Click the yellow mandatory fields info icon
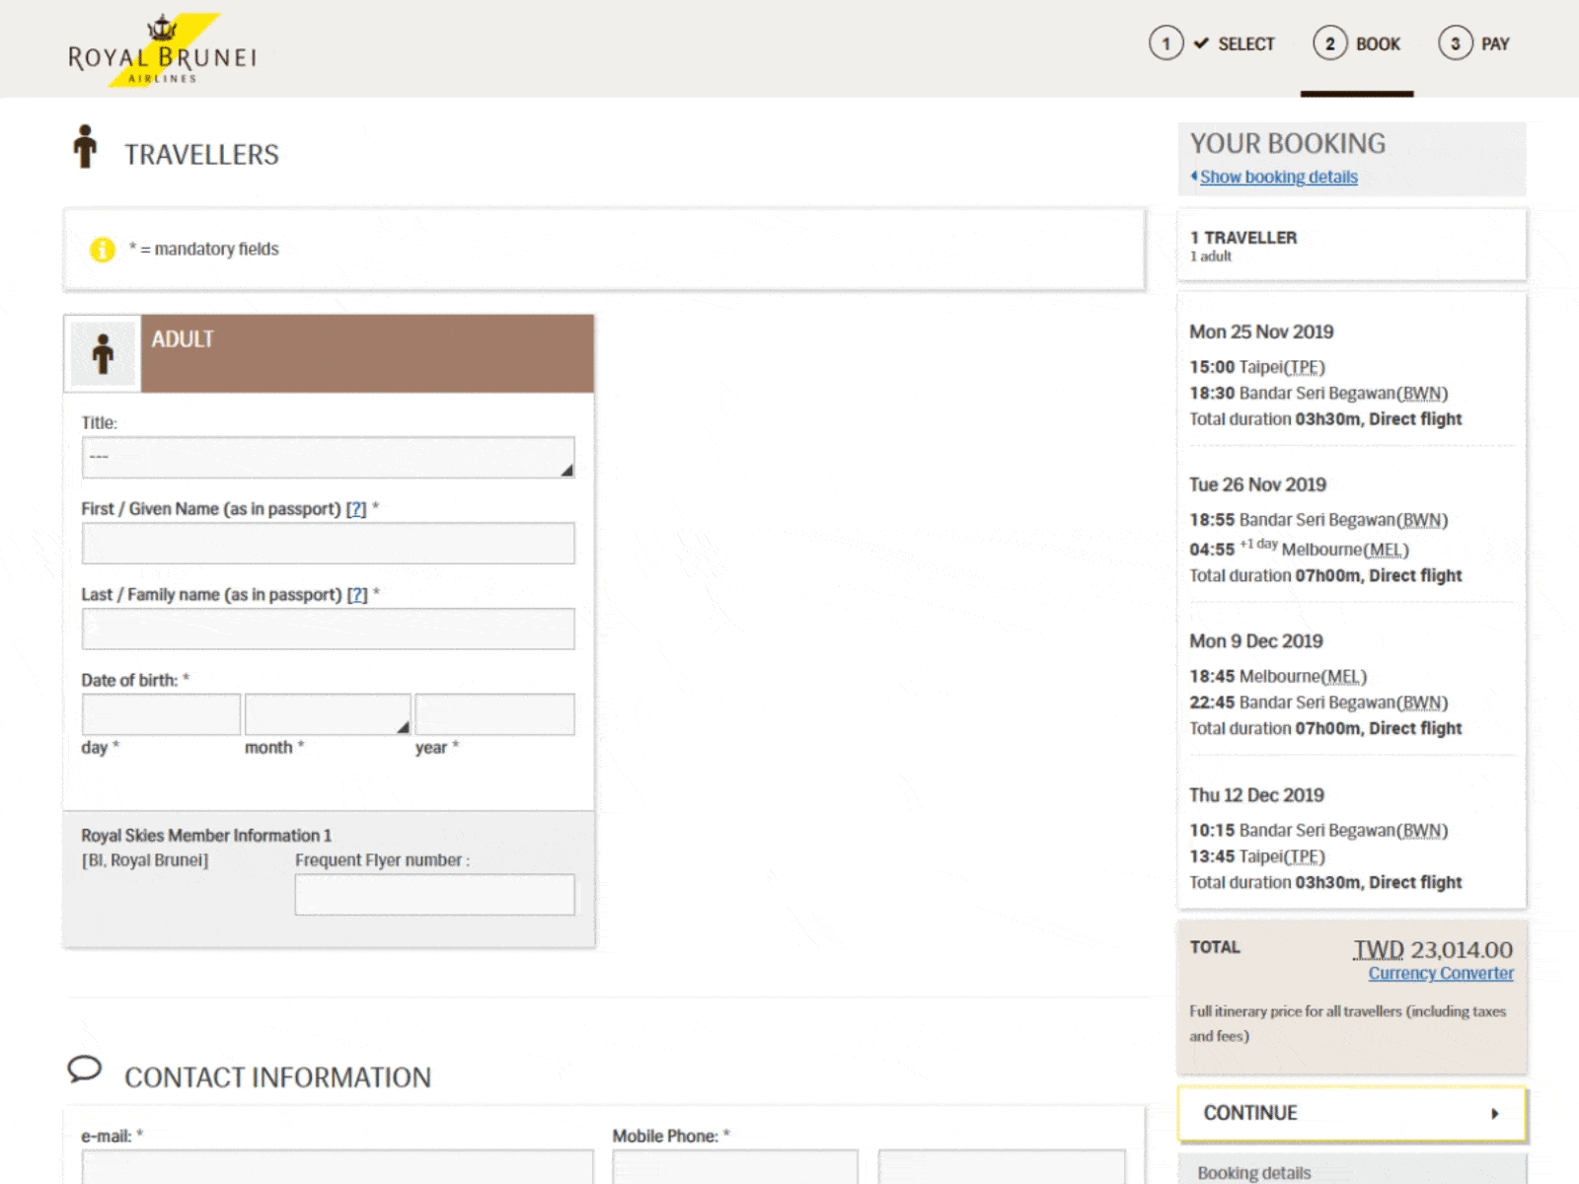The image size is (1579, 1184). [103, 250]
